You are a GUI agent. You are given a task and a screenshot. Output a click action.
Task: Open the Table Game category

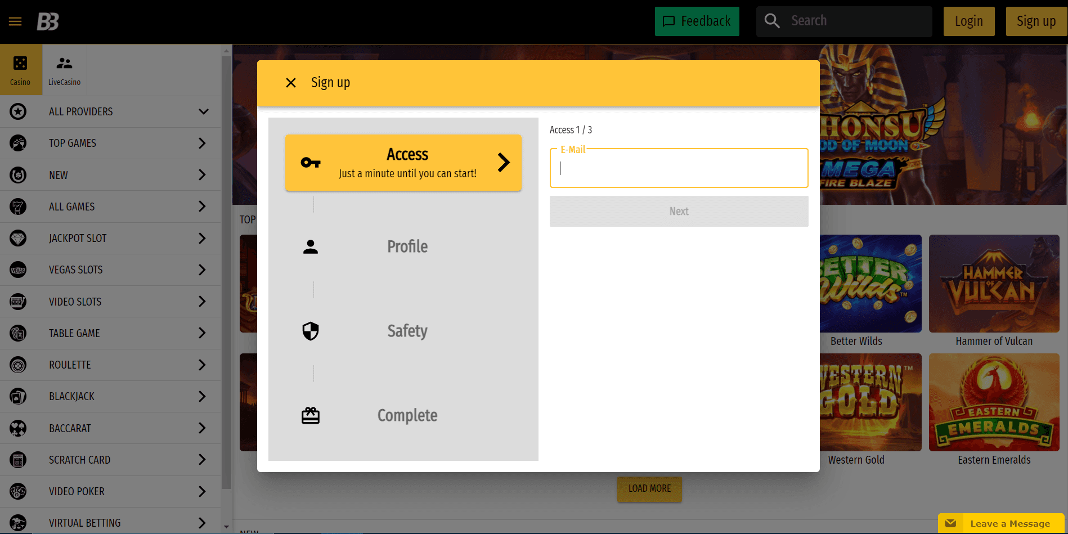[74, 333]
